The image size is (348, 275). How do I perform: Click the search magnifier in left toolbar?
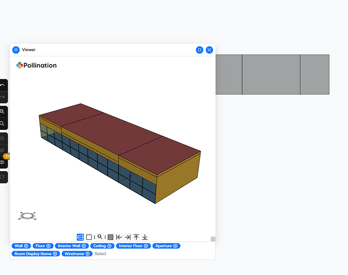coord(3,124)
